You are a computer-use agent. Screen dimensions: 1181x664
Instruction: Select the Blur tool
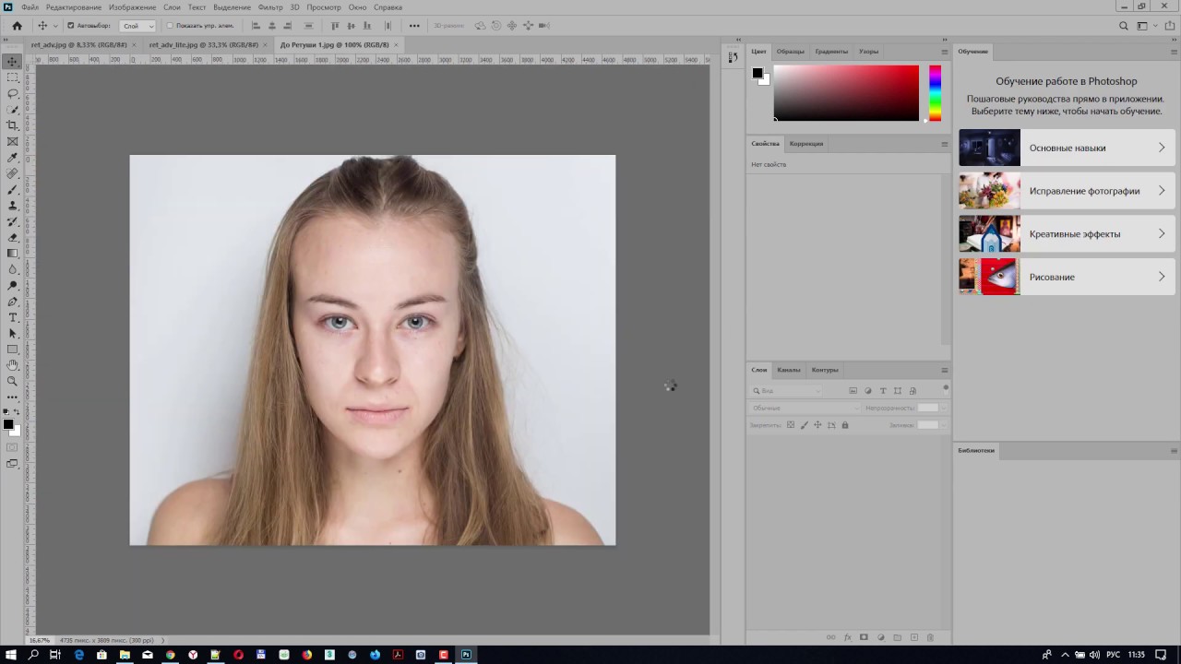coord(12,269)
